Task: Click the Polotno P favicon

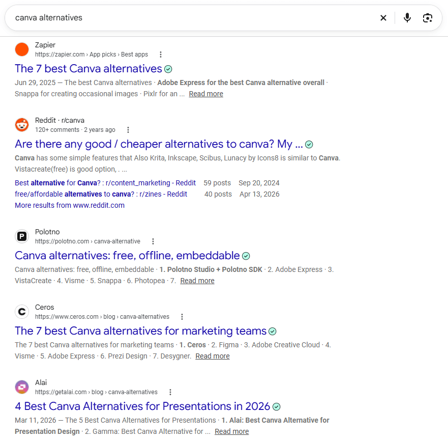Action: 22,236
